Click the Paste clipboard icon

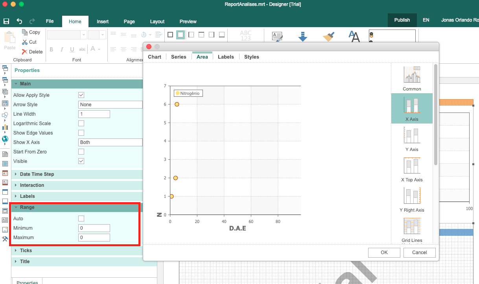click(9, 38)
